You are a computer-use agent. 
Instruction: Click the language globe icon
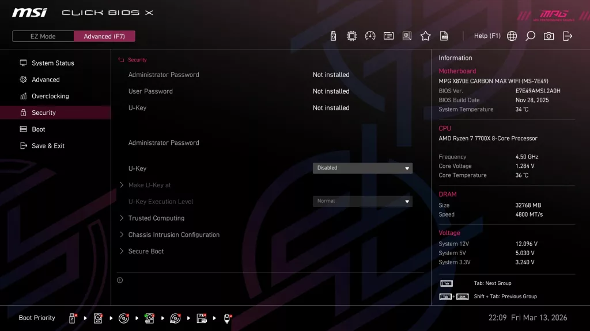(x=511, y=36)
